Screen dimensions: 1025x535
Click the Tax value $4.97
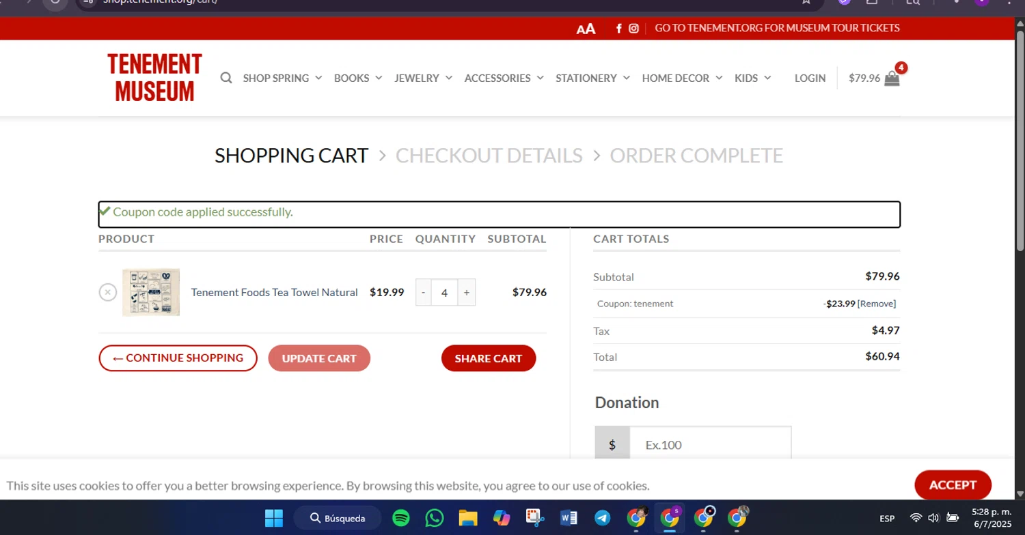[x=886, y=330]
